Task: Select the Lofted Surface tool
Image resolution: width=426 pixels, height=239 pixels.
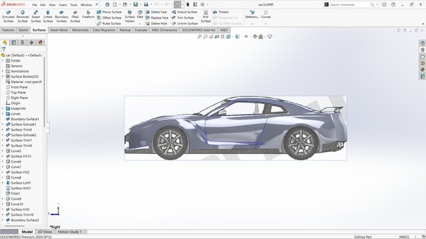Action: 48,17
